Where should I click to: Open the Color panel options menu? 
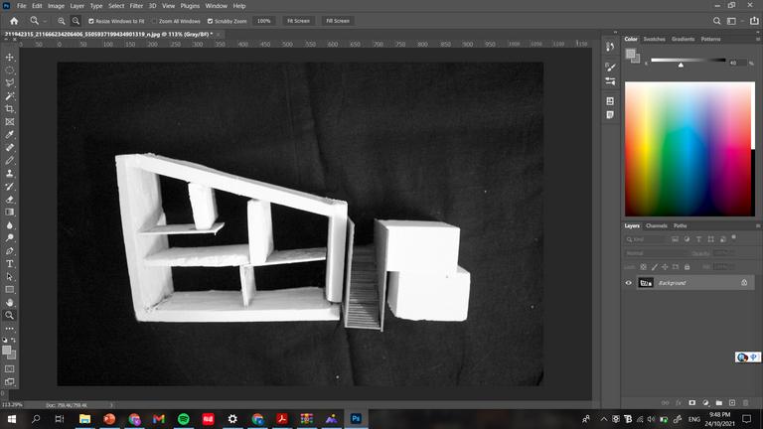click(x=758, y=39)
